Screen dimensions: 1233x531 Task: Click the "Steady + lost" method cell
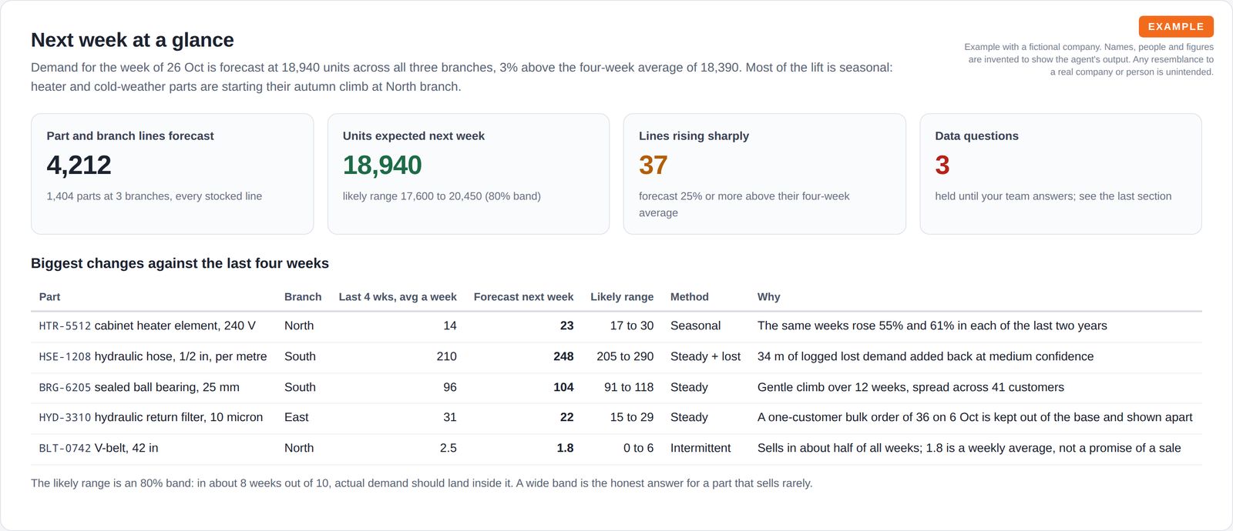point(705,357)
